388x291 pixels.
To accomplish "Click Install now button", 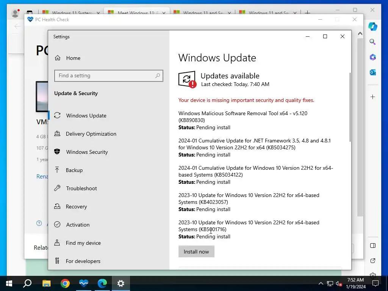I will click(196, 252).
